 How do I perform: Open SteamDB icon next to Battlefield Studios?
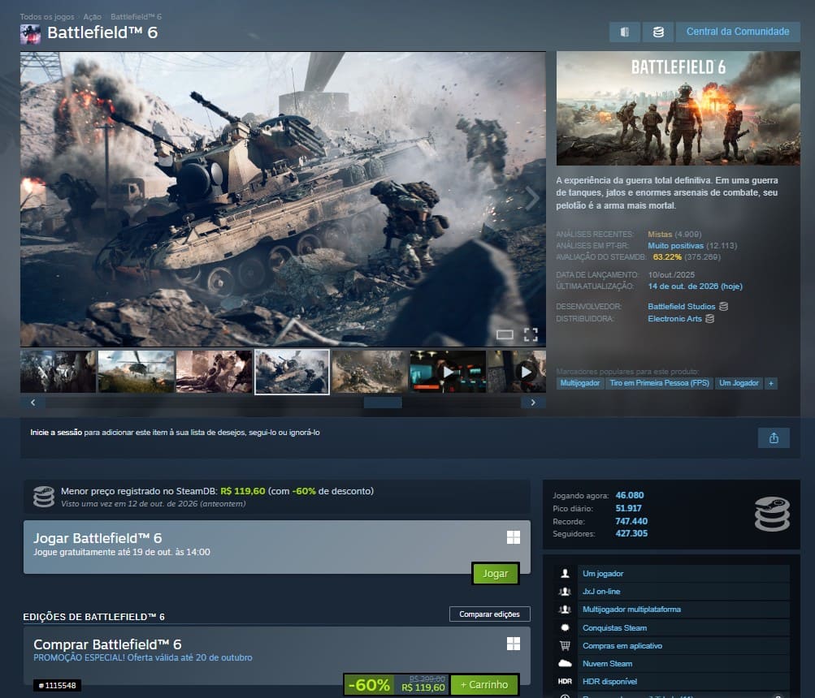pos(723,307)
